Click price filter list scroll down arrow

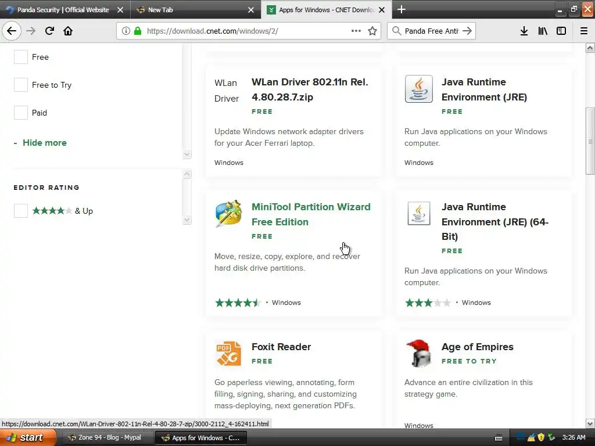click(187, 154)
